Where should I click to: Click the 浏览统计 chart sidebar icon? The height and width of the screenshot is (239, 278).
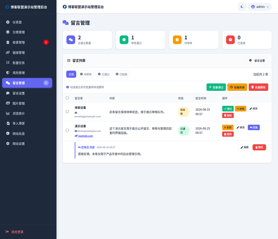tap(8, 113)
